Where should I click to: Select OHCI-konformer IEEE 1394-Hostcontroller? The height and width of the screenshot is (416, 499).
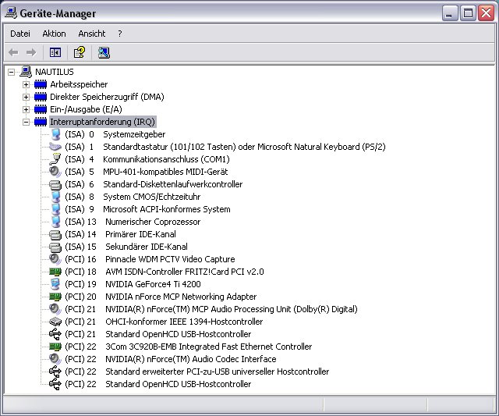click(164, 322)
